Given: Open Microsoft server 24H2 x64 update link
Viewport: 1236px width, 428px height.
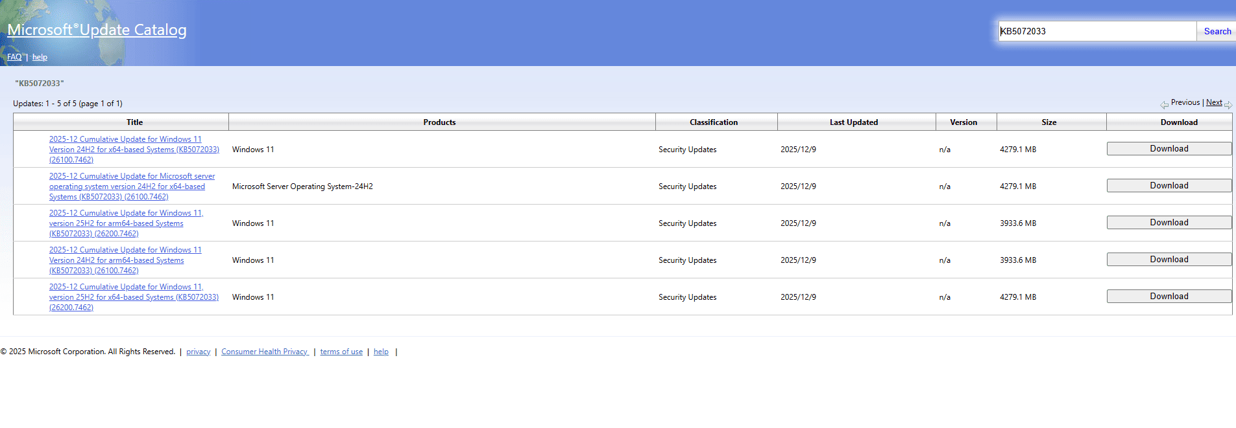Looking at the screenshot, I should coord(132,186).
